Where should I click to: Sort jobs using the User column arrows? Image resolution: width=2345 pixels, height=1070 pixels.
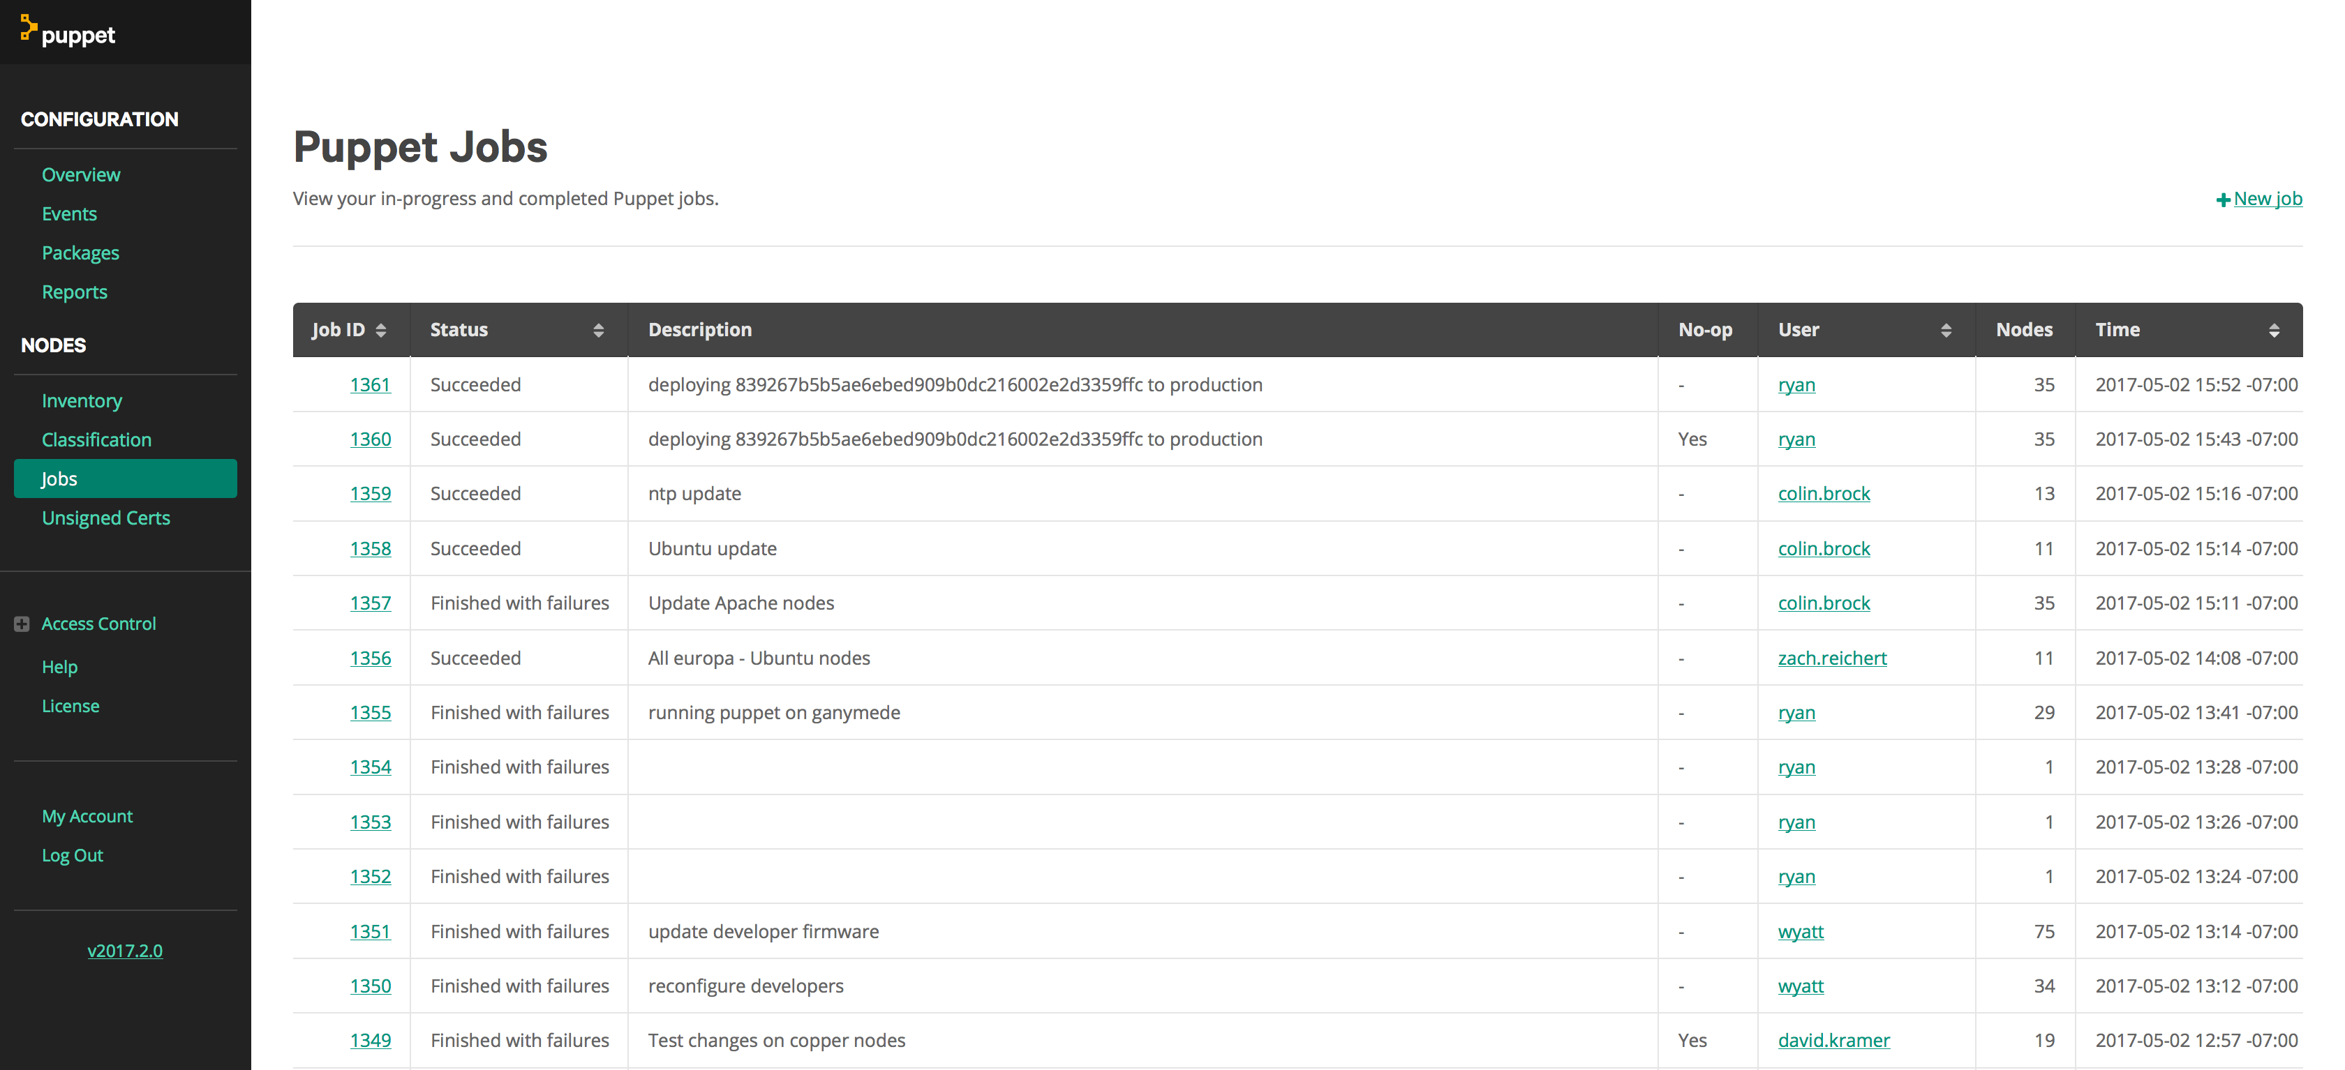(x=1945, y=331)
